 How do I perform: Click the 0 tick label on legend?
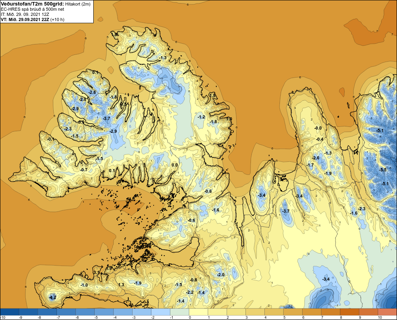[x=189, y=318]
